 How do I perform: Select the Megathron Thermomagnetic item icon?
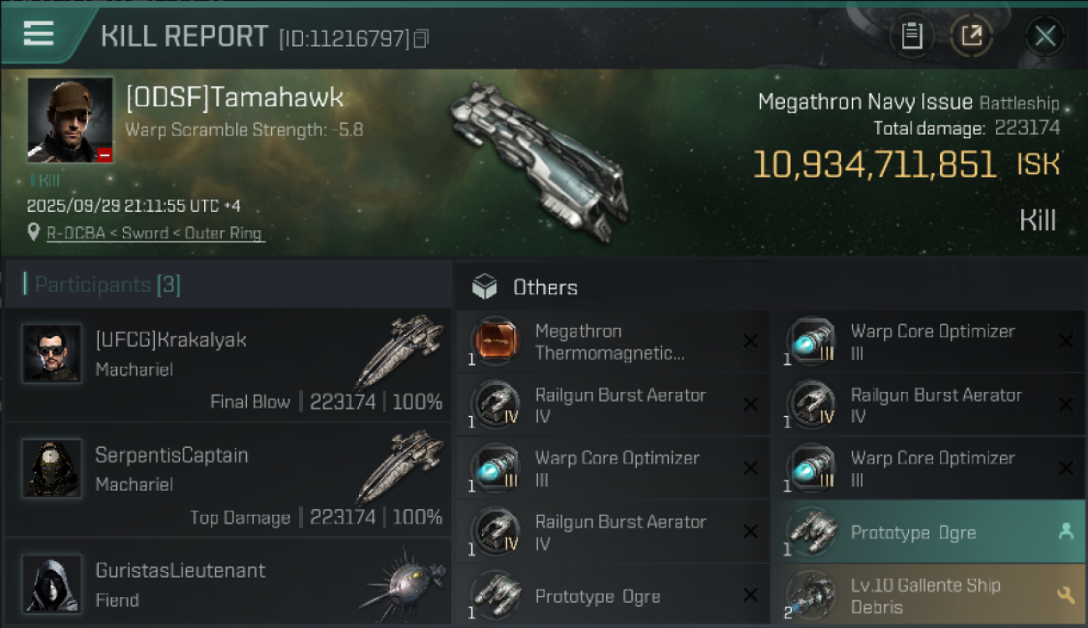pos(495,341)
